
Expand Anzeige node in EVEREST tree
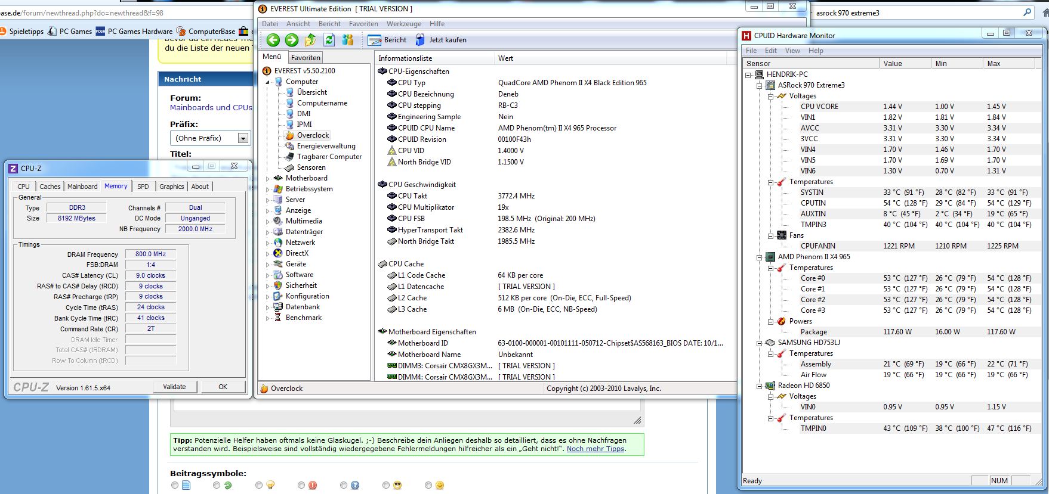[268, 211]
